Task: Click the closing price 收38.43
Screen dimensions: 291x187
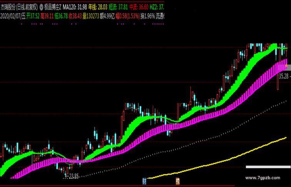Action: [x=75, y=16]
